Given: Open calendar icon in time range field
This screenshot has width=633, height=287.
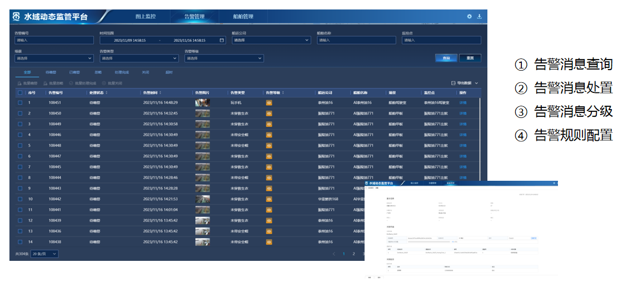Looking at the screenshot, I should coord(222,40).
